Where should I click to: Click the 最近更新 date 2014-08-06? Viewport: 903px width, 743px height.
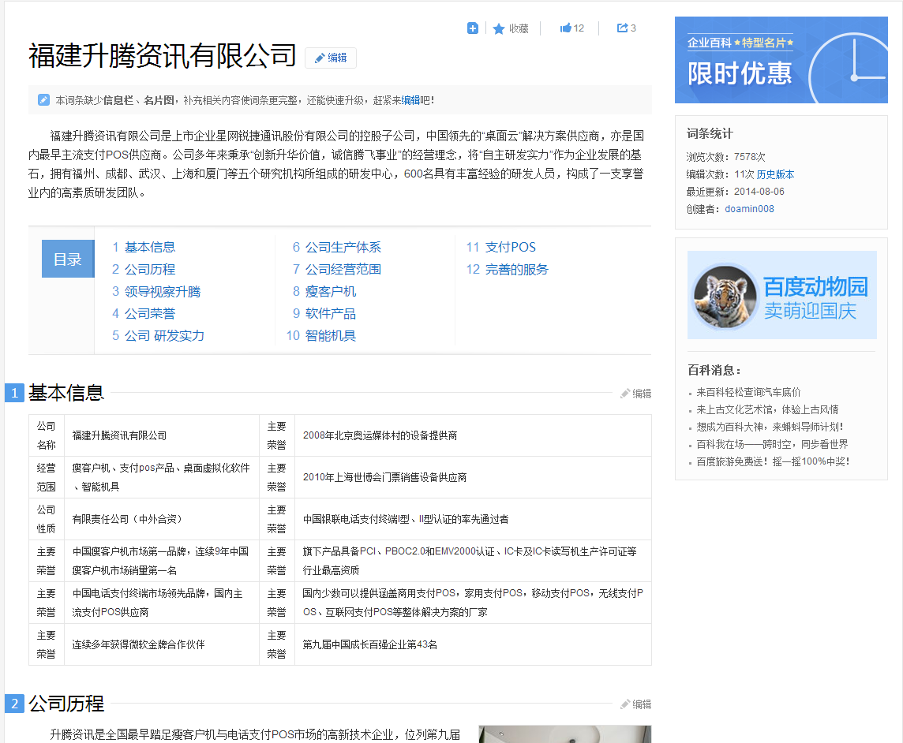coord(759,192)
